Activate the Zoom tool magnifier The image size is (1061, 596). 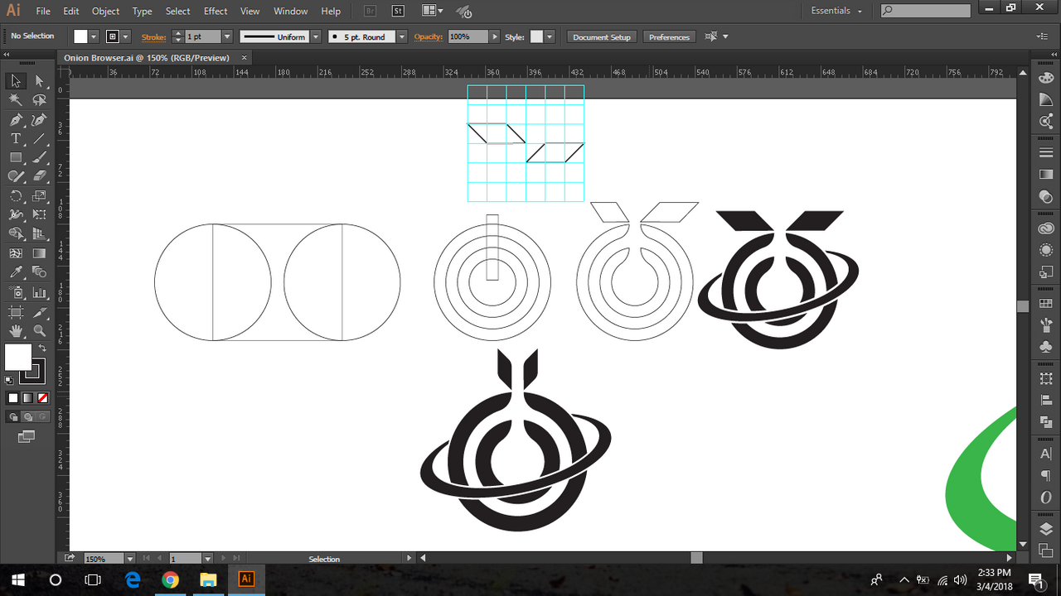click(39, 331)
